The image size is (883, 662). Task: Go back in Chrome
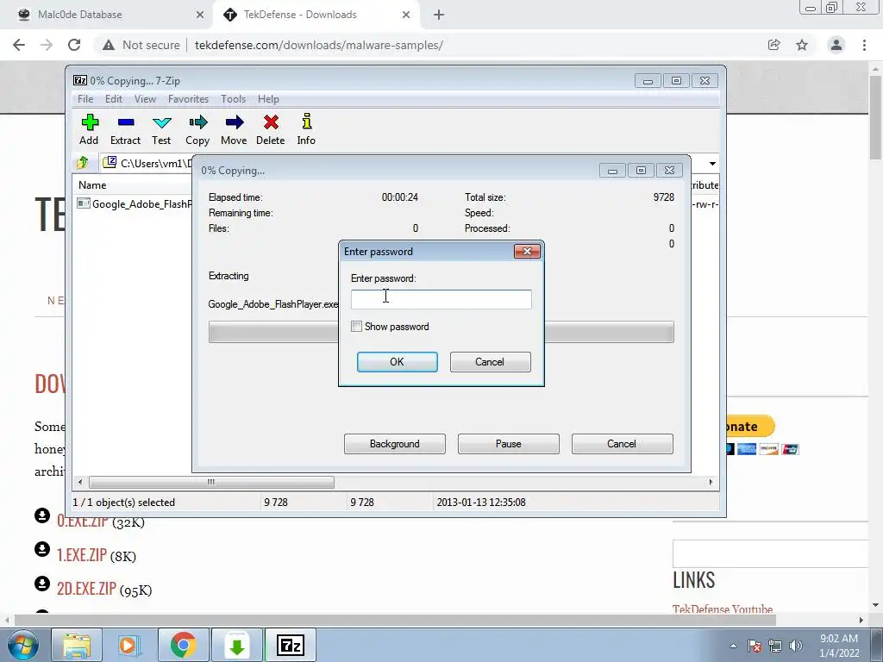pos(19,45)
